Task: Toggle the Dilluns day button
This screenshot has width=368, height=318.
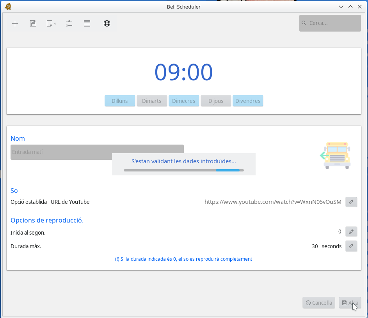Action: point(120,101)
